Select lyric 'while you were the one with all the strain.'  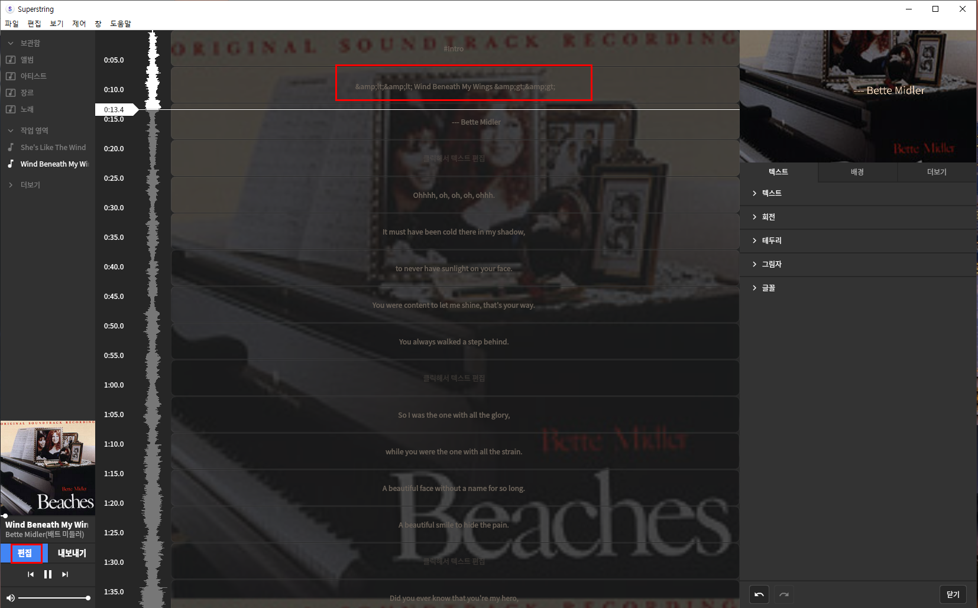click(455, 451)
